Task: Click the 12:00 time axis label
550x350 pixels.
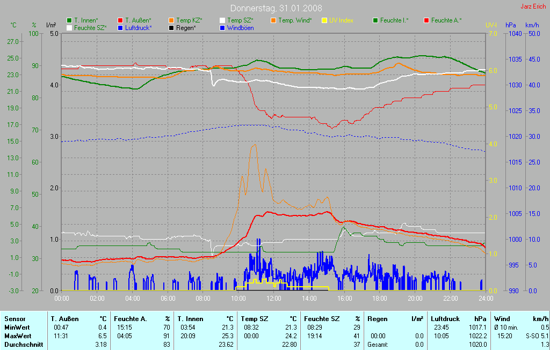Action: (274, 298)
